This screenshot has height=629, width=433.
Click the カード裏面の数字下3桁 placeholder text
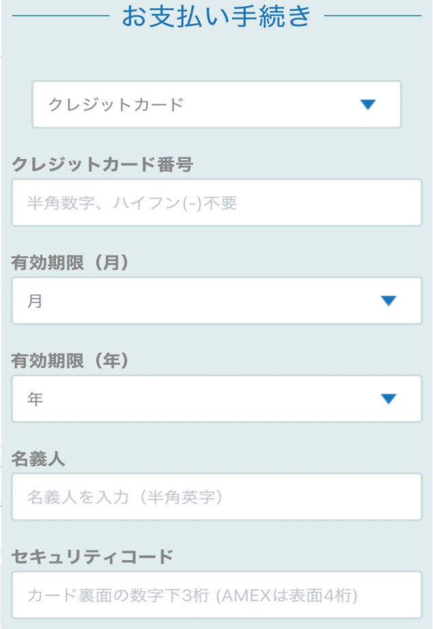(x=192, y=596)
